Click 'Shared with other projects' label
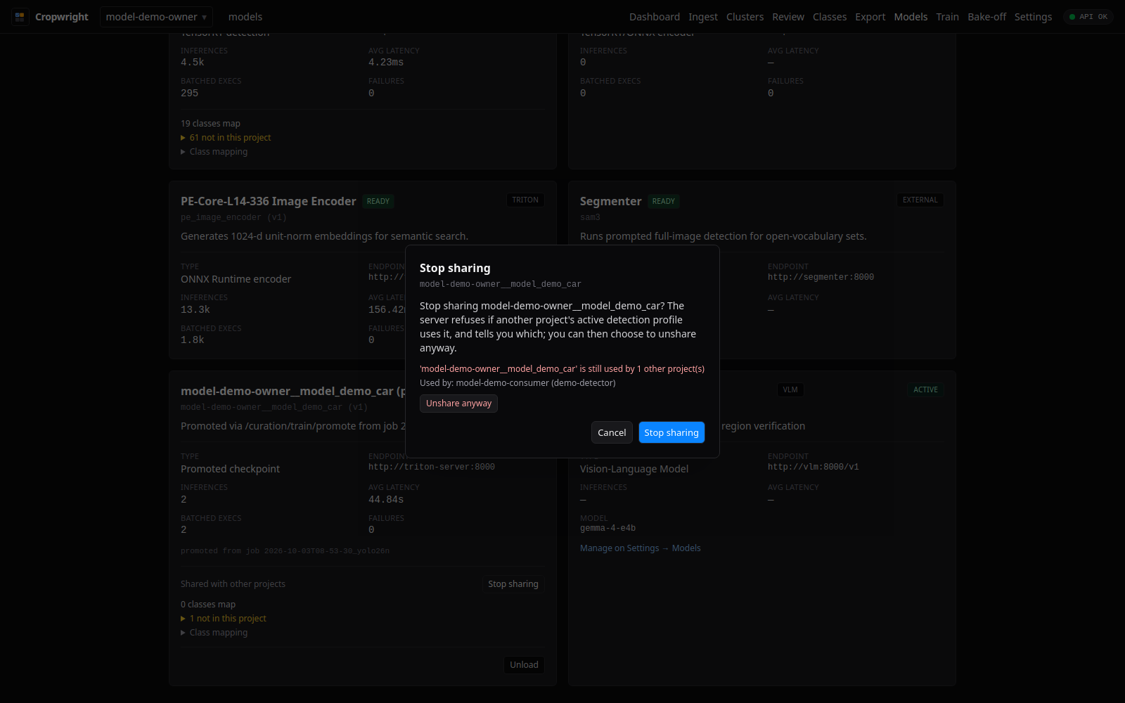 point(233,584)
